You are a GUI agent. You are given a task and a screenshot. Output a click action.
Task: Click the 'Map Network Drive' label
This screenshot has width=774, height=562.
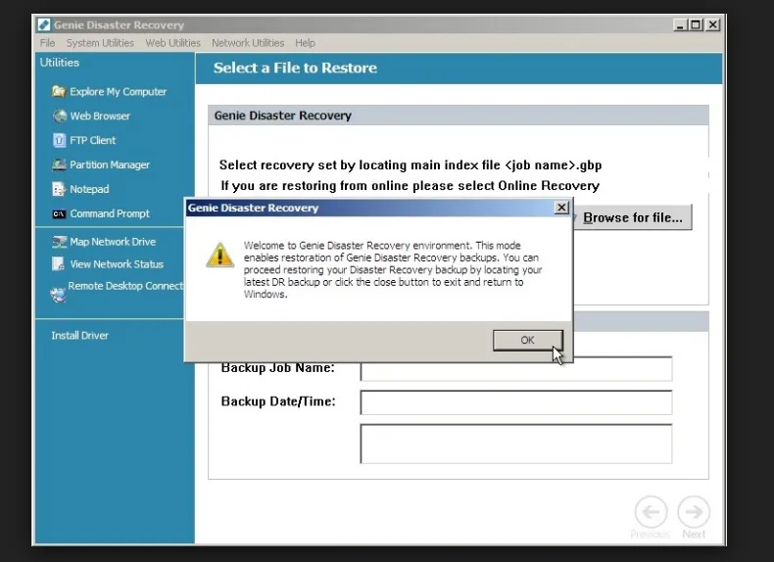pos(113,242)
